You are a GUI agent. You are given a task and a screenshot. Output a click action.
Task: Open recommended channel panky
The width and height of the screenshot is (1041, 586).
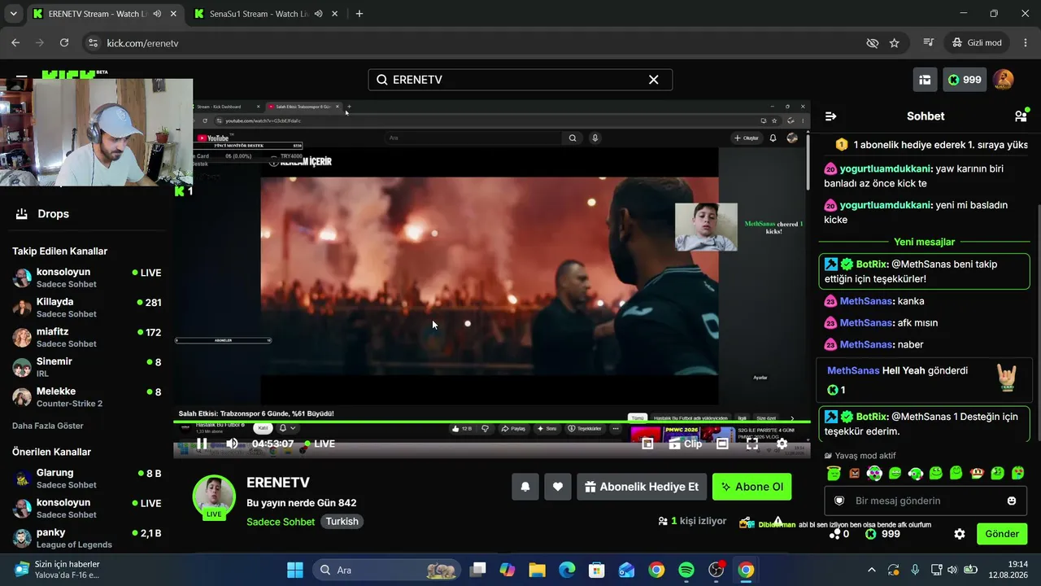coord(86,538)
